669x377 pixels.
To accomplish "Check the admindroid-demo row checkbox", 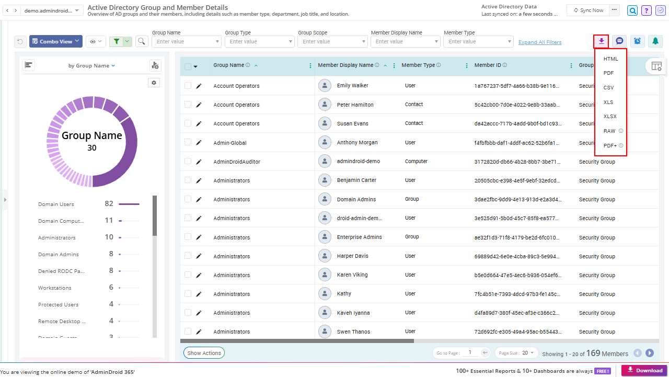I will (188, 162).
